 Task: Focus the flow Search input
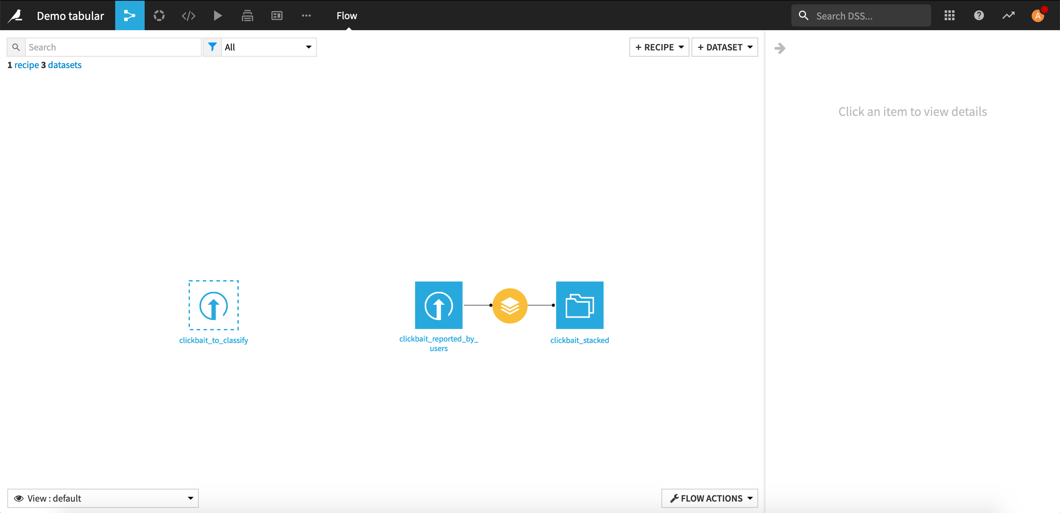pos(113,47)
